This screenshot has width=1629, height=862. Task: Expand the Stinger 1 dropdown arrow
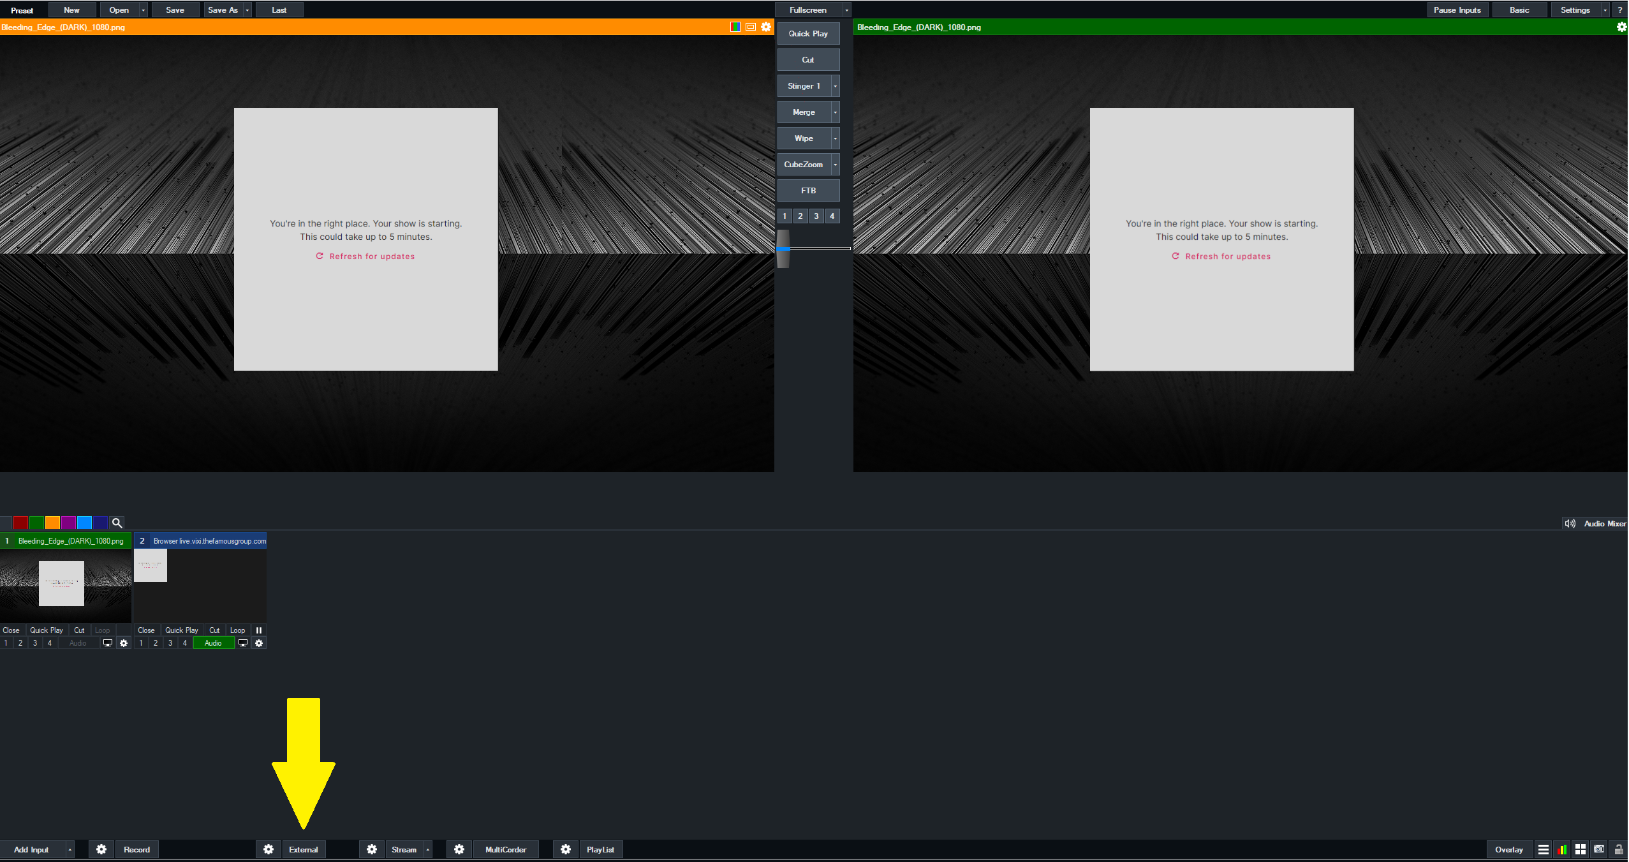pyautogui.click(x=835, y=86)
